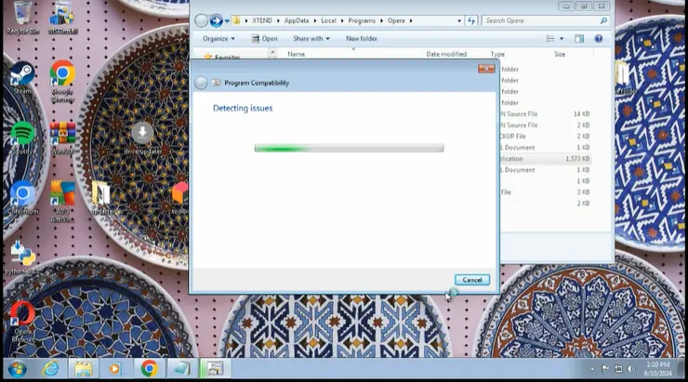Sort by the Type column header

point(497,54)
